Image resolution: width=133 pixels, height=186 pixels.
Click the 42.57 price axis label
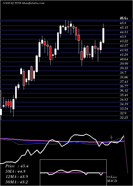(x=124, y=45)
